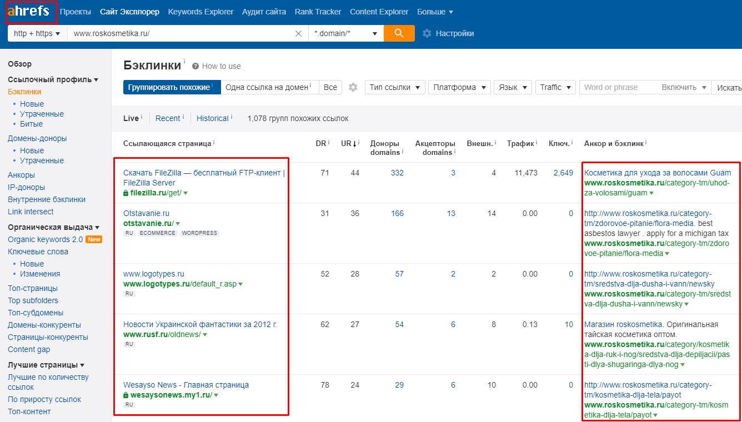
Task: Go to Аудит сайта in top navigation
Action: pos(264,12)
